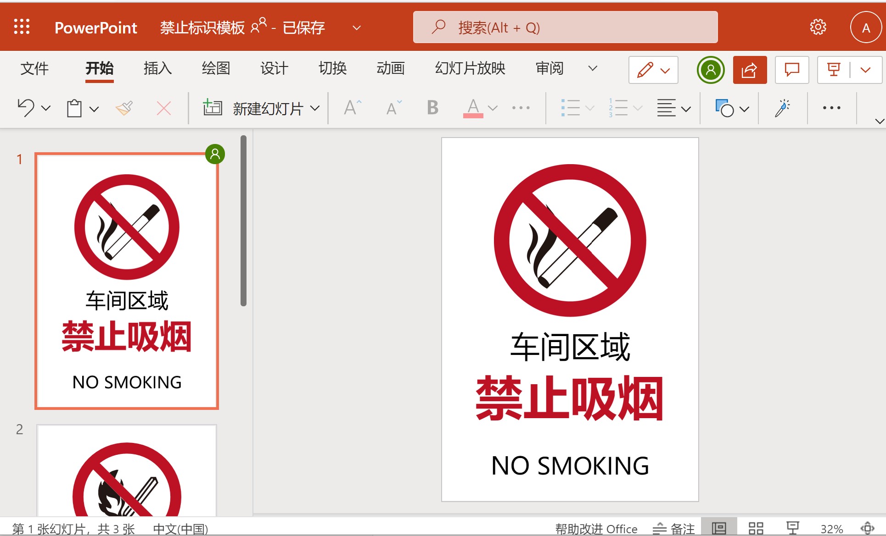Open the Comments pane icon
Viewport: 886px width, 536px height.
(x=791, y=70)
